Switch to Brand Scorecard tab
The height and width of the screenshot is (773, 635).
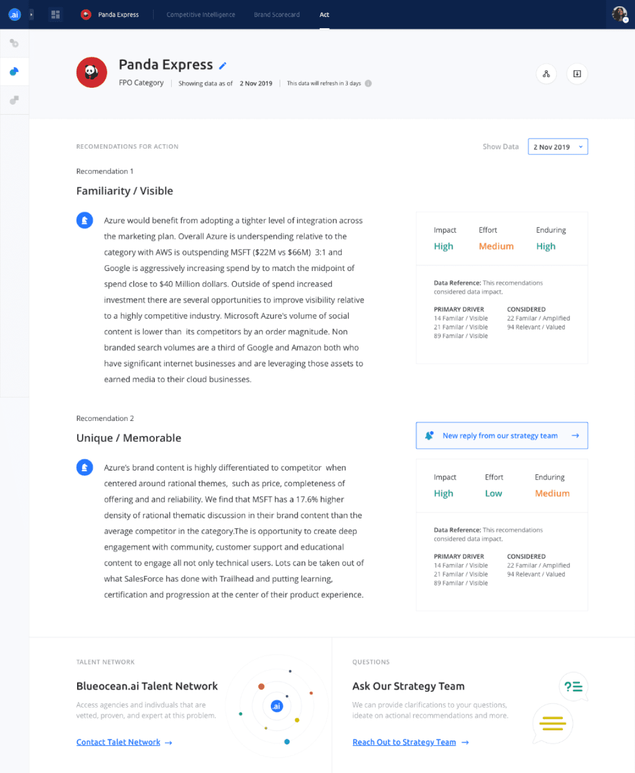(277, 15)
